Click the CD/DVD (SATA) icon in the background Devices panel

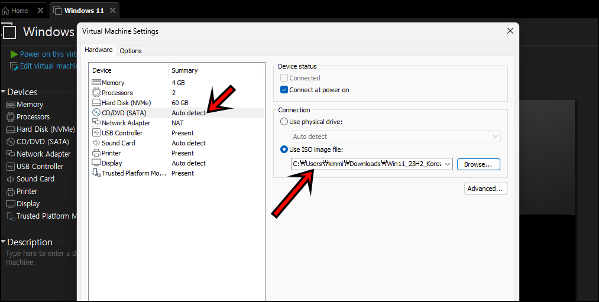(x=11, y=142)
